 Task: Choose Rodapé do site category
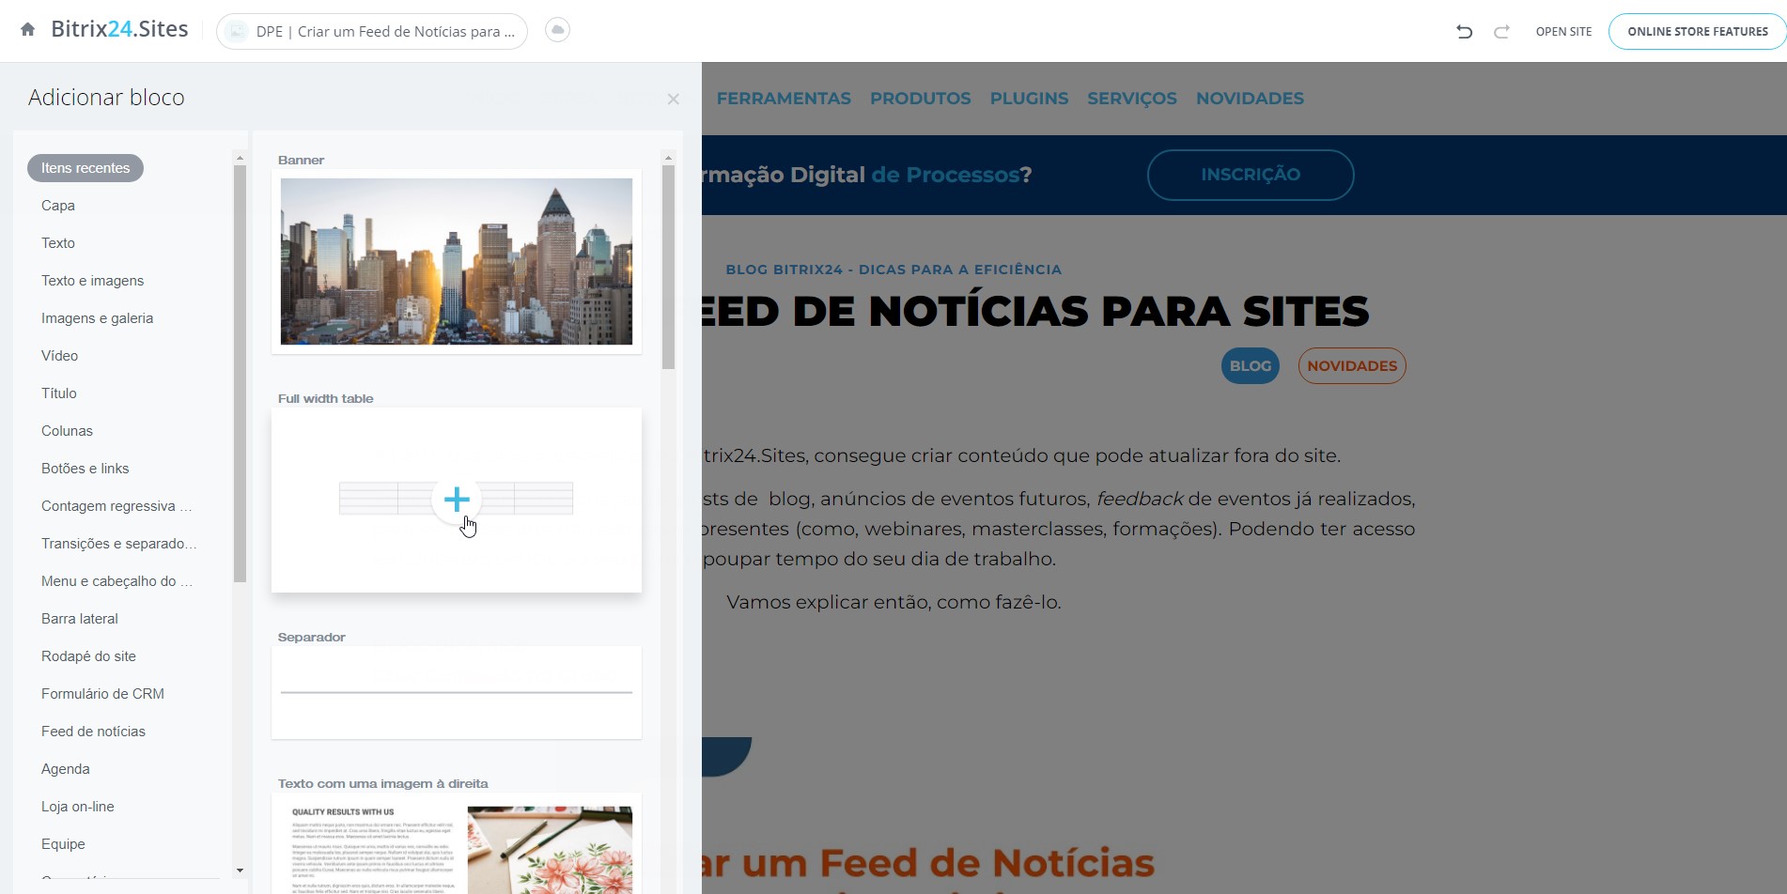(x=89, y=656)
